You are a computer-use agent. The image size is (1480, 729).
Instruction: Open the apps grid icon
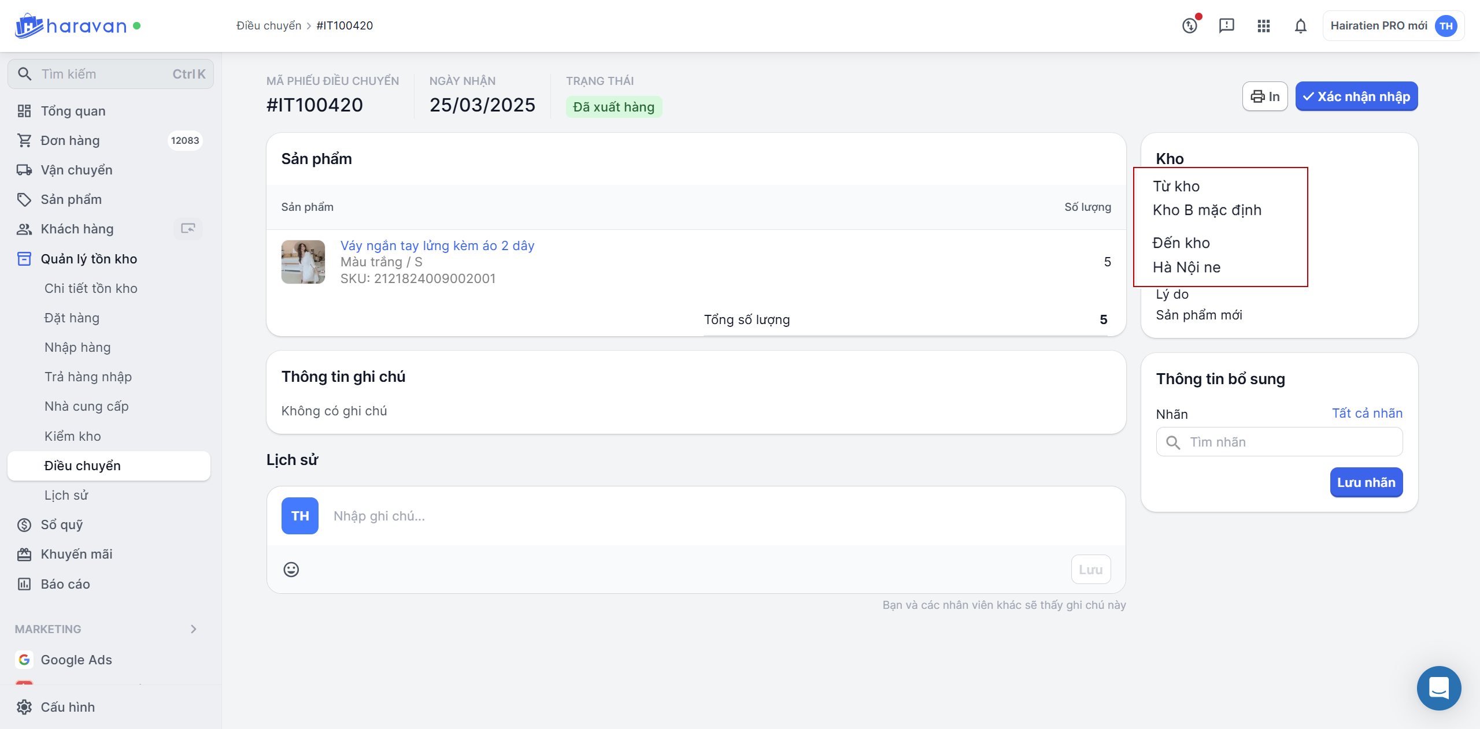coord(1263,26)
